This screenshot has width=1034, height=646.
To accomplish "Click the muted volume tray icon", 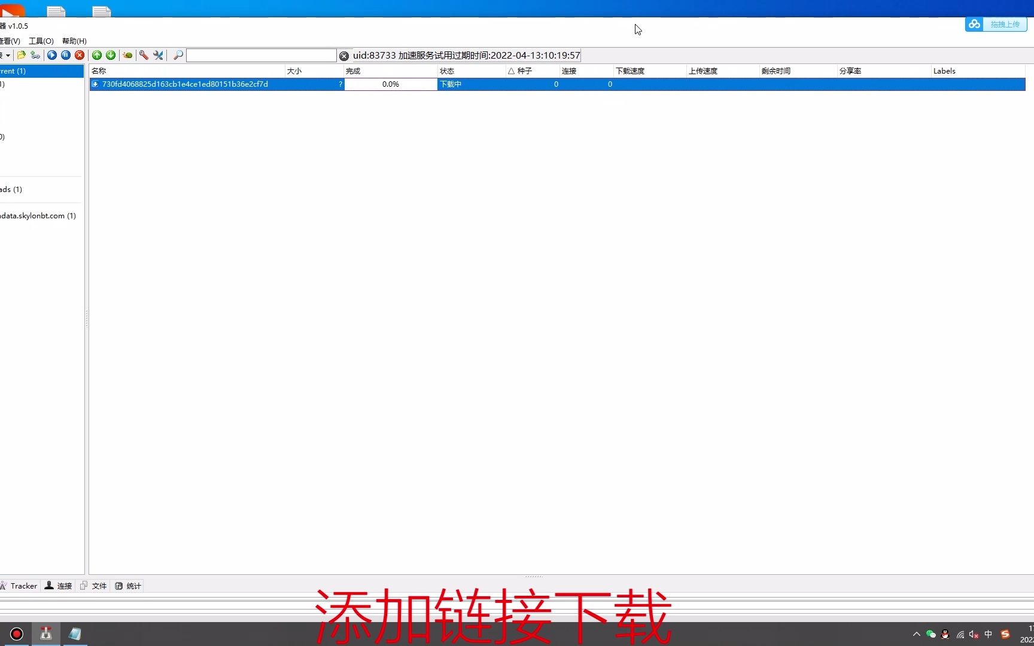I will (974, 634).
